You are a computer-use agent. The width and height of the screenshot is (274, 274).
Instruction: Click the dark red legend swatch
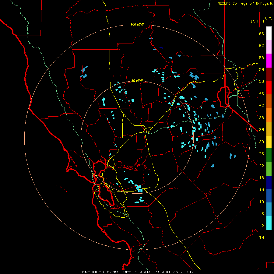[x=269, y=74]
